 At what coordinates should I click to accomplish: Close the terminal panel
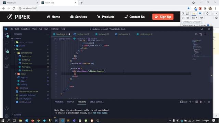coord(209,102)
